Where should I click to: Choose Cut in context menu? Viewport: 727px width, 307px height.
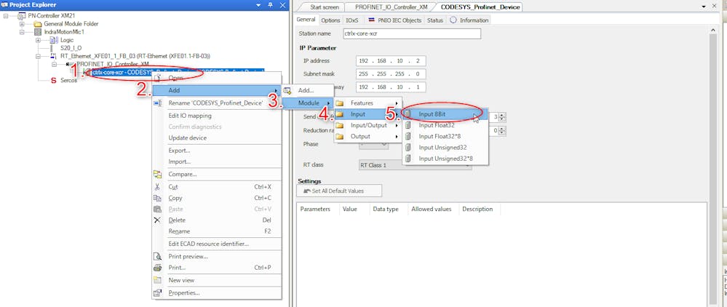(x=217, y=187)
